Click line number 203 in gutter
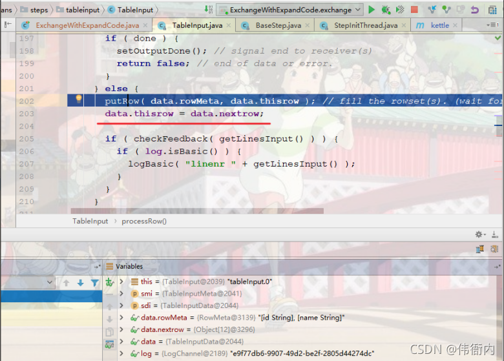This screenshot has width=504, height=361. (x=26, y=114)
